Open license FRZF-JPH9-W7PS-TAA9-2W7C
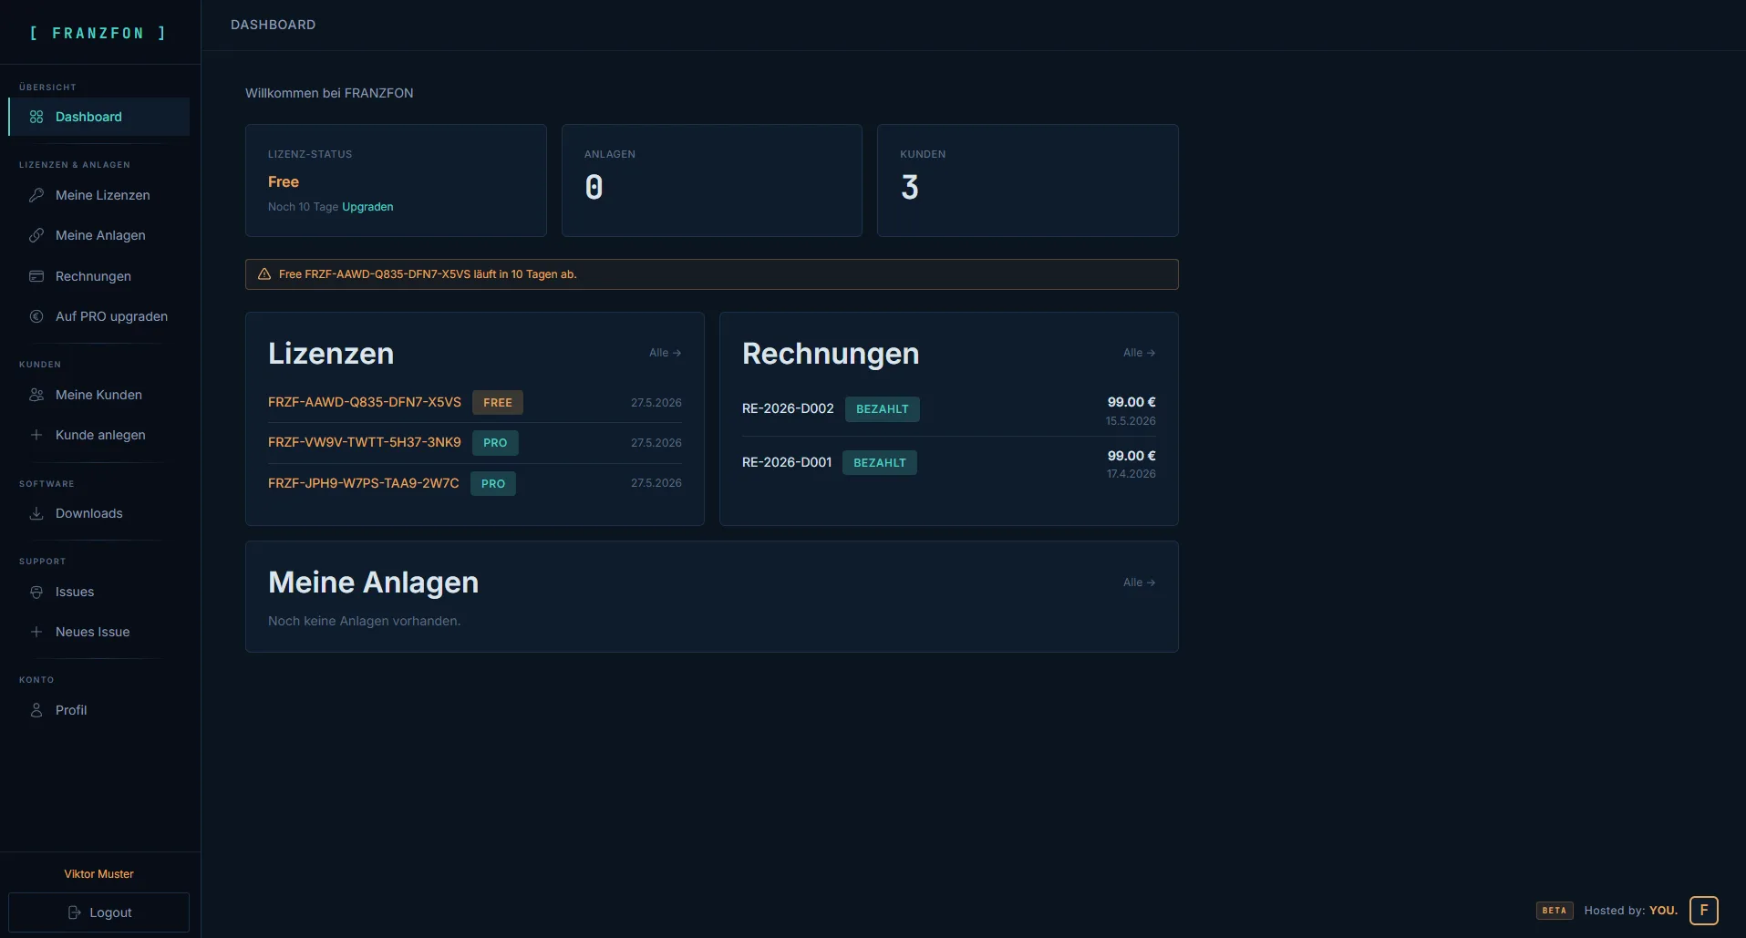 tap(364, 483)
